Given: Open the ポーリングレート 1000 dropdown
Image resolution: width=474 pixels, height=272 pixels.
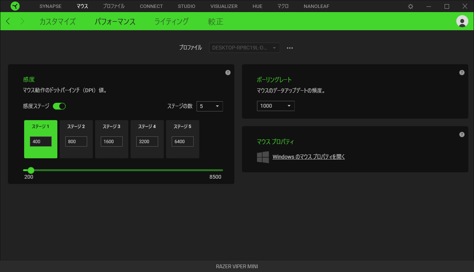Looking at the screenshot, I should pyautogui.click(x=276, y=106).
